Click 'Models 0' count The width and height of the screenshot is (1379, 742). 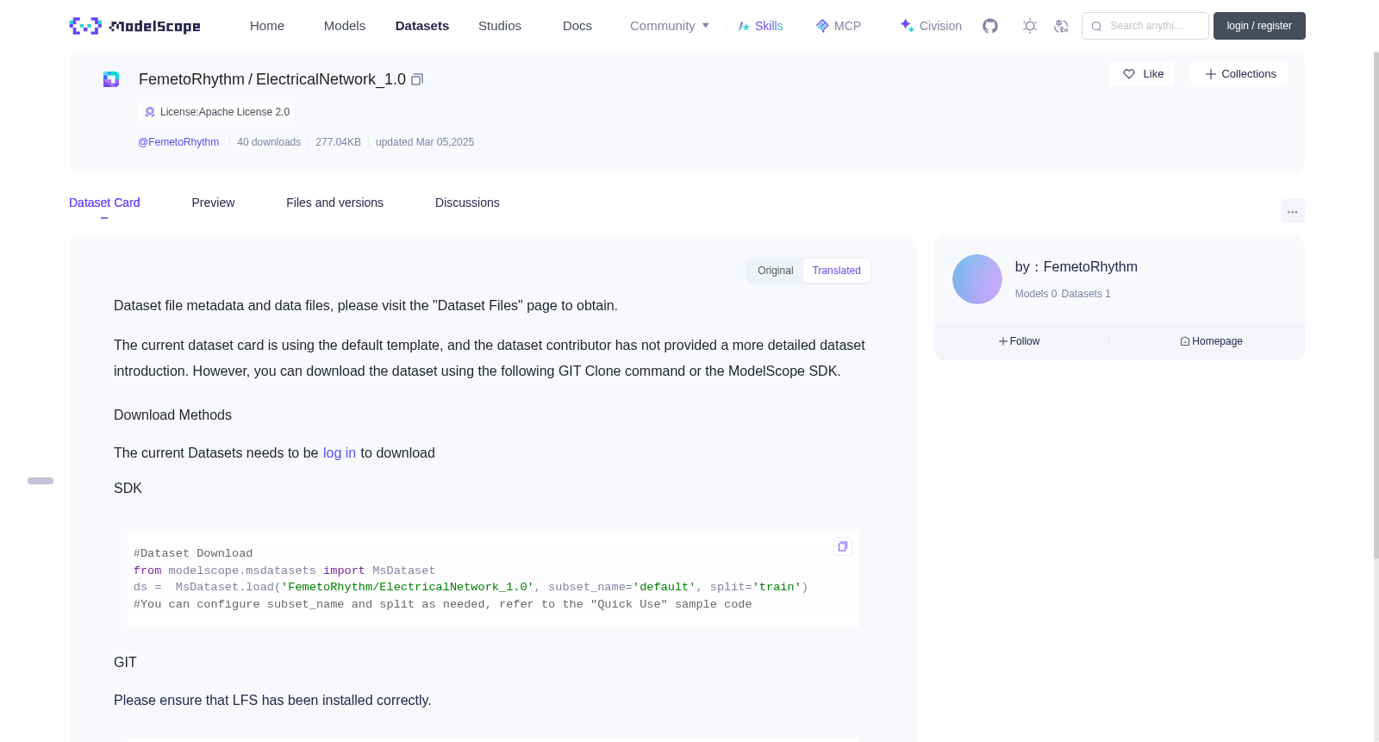pyautogui.click(x=1036, y=294)
